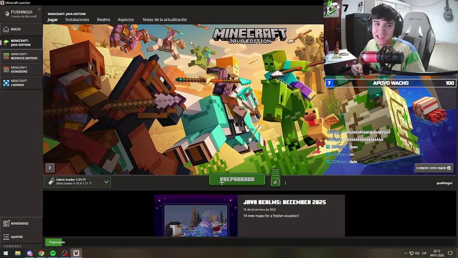Select Minecraft: Bedrock Edition in sidebar
458x258 pixels.
[x=21, y=56]
